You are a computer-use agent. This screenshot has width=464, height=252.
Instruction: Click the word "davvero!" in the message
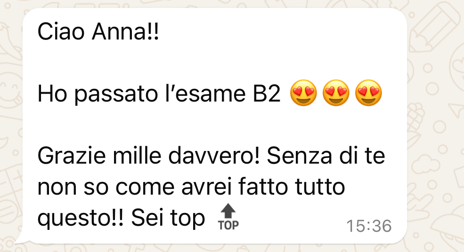click(x=214, y=156)
